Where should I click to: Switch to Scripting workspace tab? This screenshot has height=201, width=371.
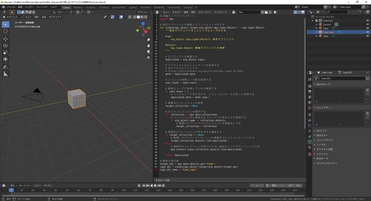coord(188,7)
